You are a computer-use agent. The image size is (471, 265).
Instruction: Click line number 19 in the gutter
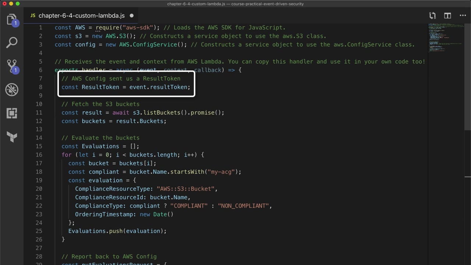point(39,180)
